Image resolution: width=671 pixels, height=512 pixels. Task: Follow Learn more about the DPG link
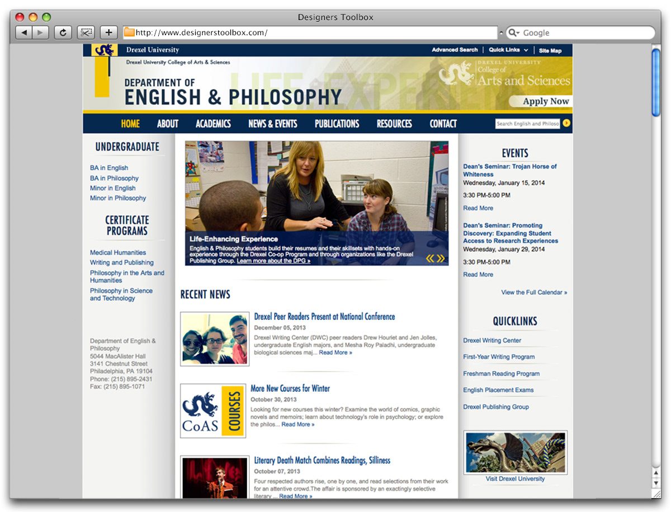coord(273,261)
